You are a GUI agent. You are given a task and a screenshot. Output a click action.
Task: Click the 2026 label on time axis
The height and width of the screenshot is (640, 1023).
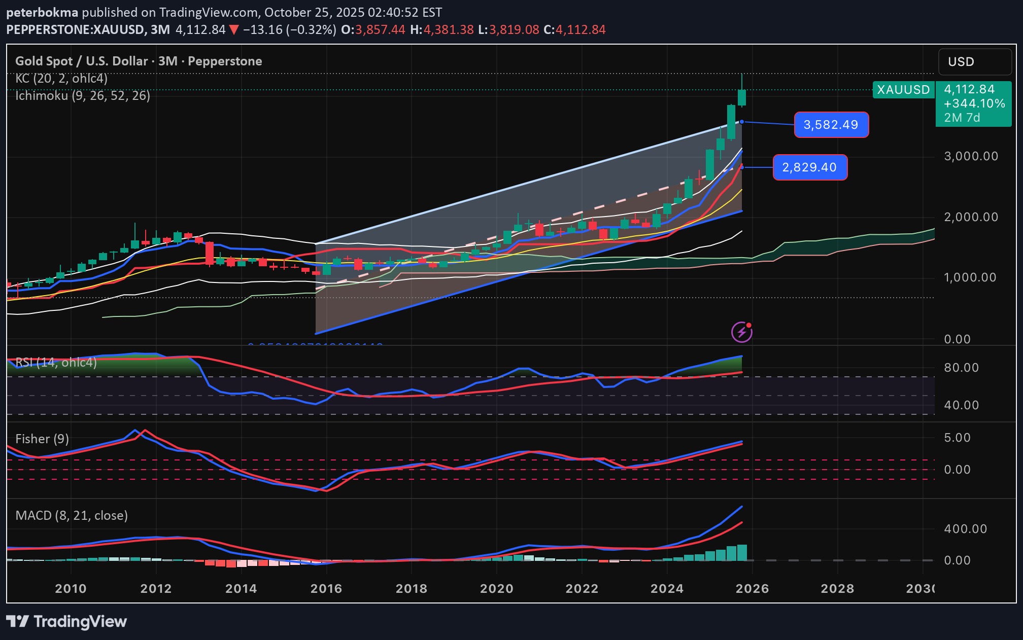pyautogui.click(x=752, y=588)
